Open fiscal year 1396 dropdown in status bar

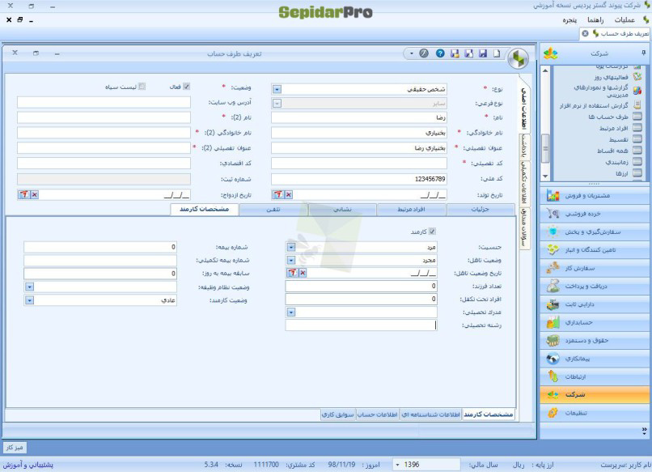(x=397, y=465)
